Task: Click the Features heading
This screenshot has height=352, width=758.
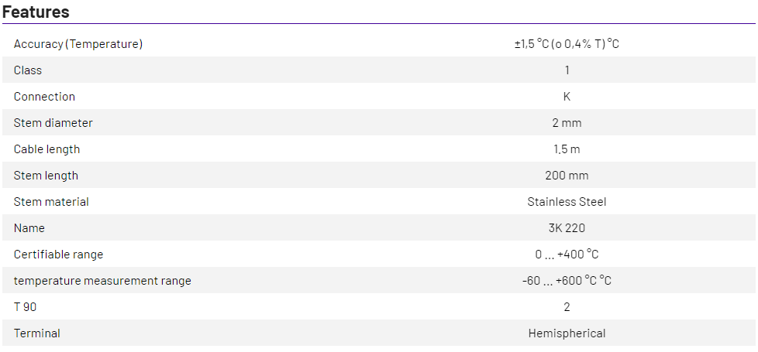Action: click(36, 12)
